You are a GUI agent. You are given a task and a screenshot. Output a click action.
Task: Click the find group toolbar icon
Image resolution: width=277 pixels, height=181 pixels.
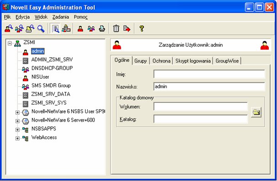pos(20,29)
